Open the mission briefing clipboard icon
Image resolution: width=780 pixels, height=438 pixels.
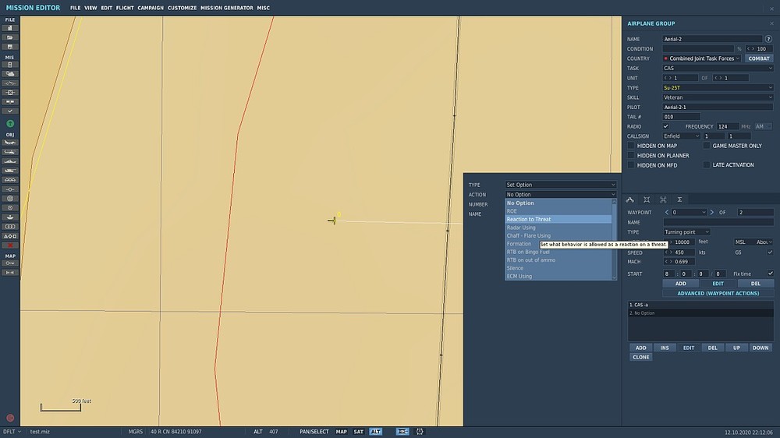click(x=10, y=65)
